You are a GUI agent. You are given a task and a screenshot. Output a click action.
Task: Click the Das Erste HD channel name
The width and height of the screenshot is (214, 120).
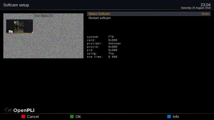point(43,16)
